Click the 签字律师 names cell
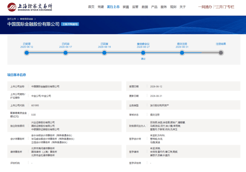Screen dimensions: 246x172 pyautogui.click(x=164, y=152)
